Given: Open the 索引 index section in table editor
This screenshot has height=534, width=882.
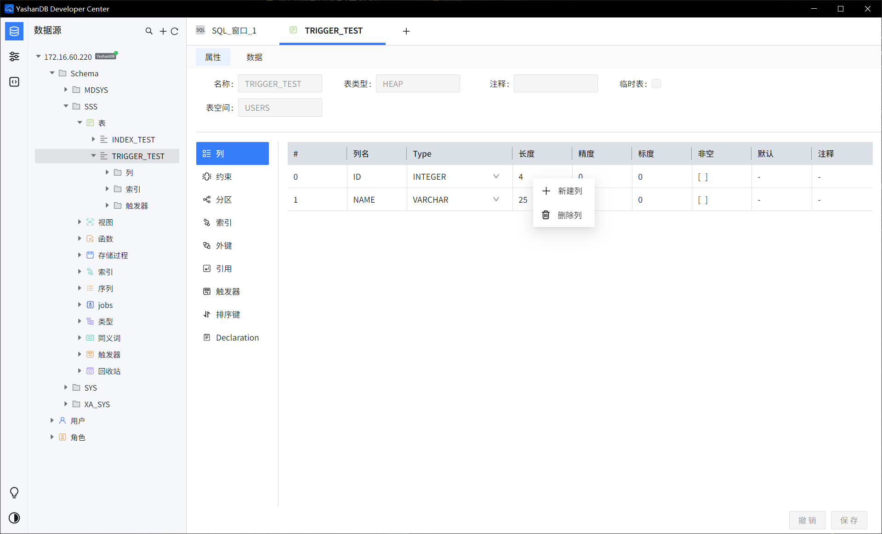Looking at the screenshot, I should coord(233,222).
